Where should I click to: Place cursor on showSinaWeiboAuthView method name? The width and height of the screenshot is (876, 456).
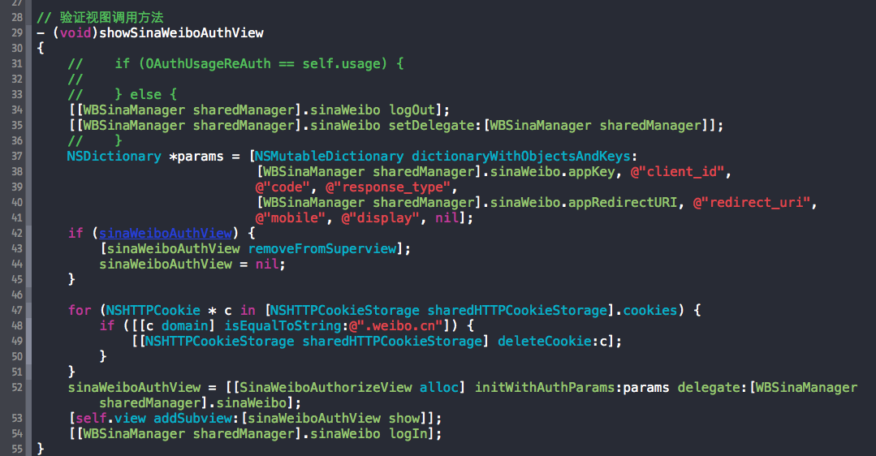point(182,33)
